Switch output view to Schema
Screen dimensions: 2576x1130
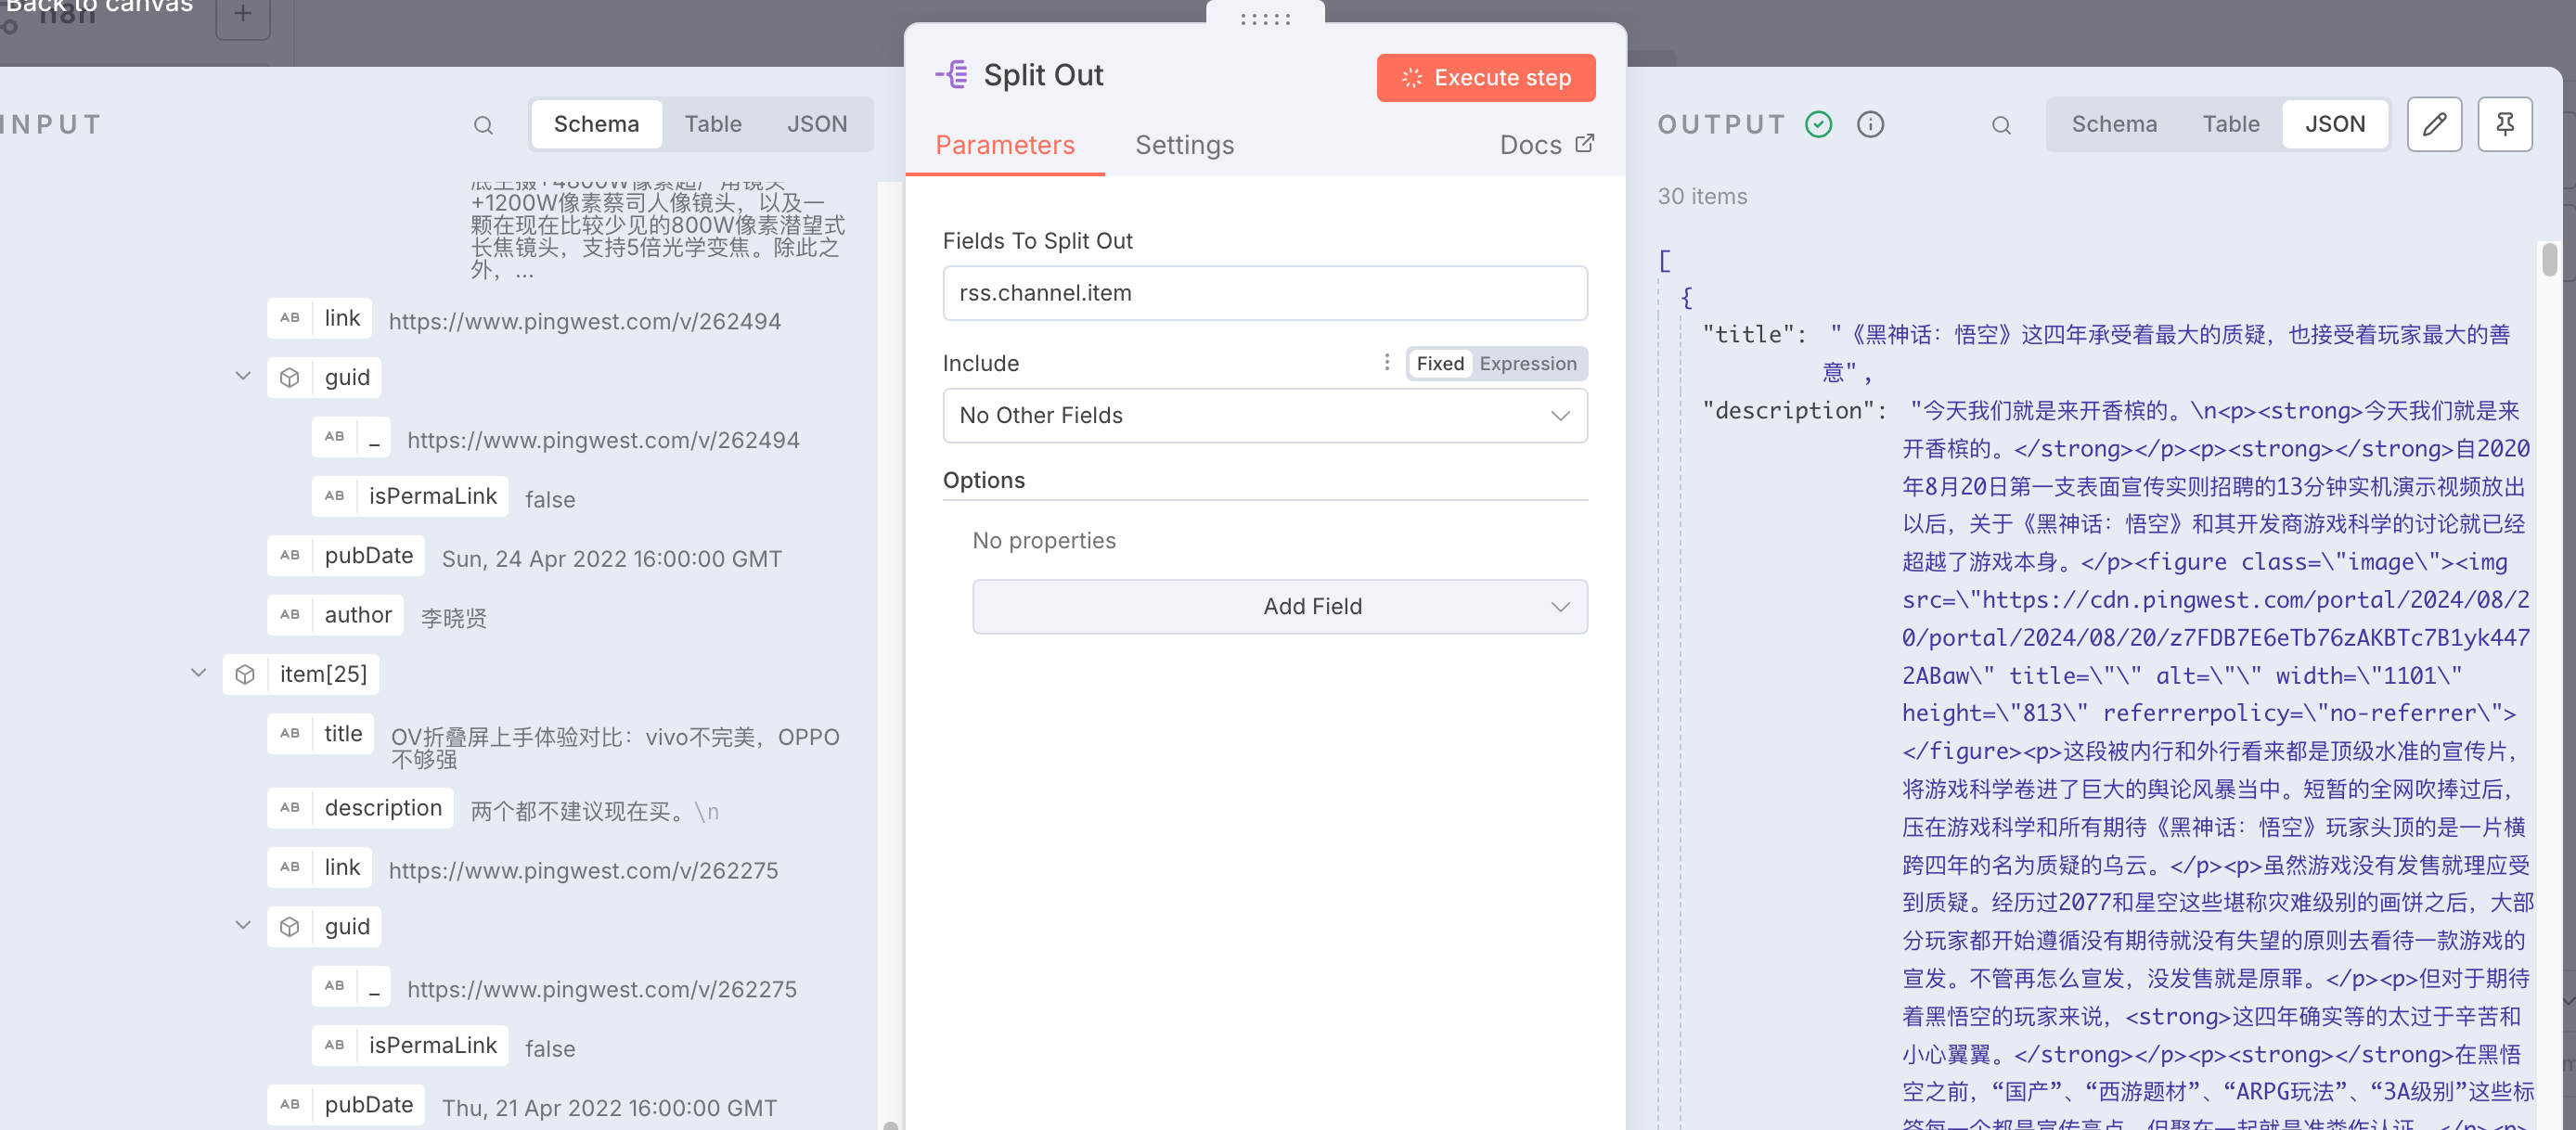pyautogui.click(x=2113, y=124)
